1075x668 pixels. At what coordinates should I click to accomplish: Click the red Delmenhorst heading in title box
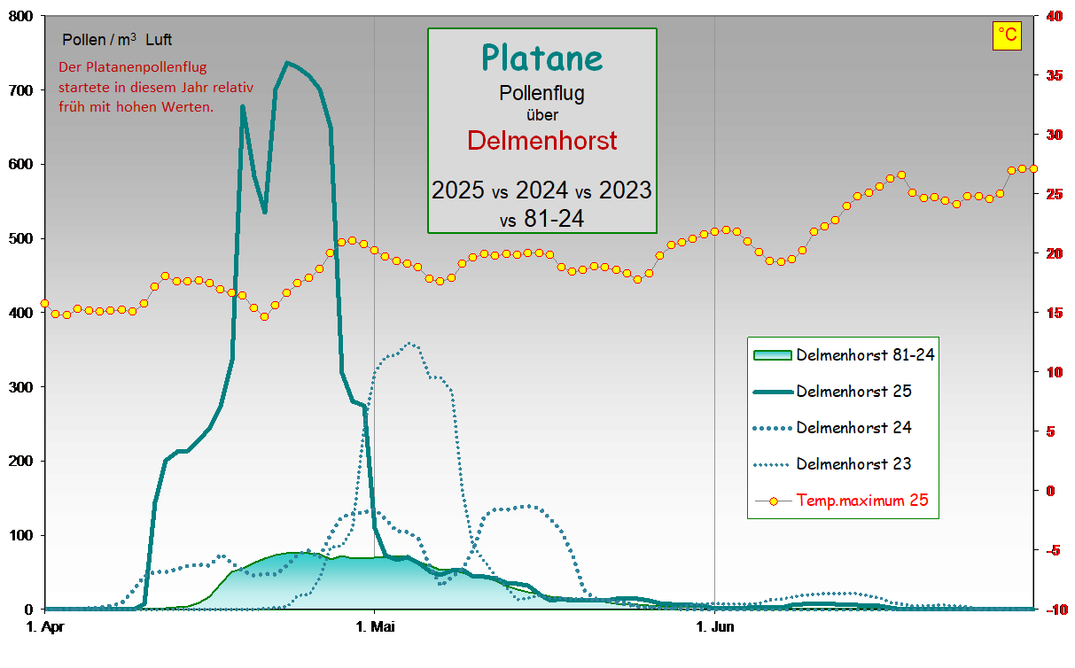pyautogui.click(x=541, y=140)
